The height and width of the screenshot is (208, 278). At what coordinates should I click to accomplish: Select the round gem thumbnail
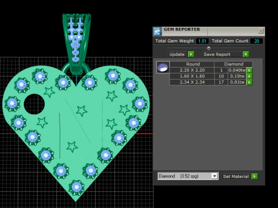click(163, 67)
